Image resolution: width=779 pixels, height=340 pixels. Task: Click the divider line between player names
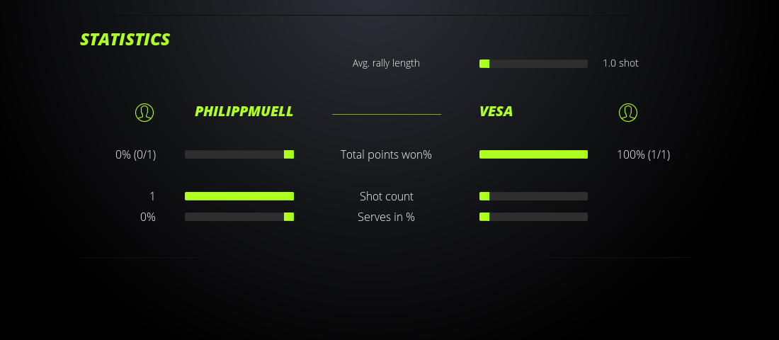click(x=386, y=114)
